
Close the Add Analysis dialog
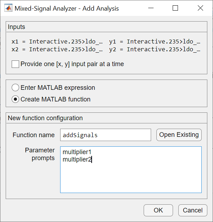(x=200, y=8)
